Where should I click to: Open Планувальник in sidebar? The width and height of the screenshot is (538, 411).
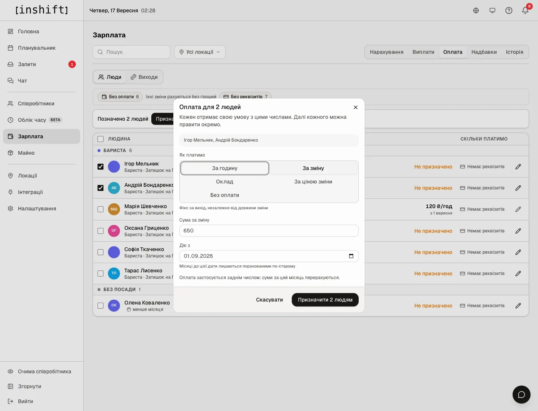coord(41,48)
